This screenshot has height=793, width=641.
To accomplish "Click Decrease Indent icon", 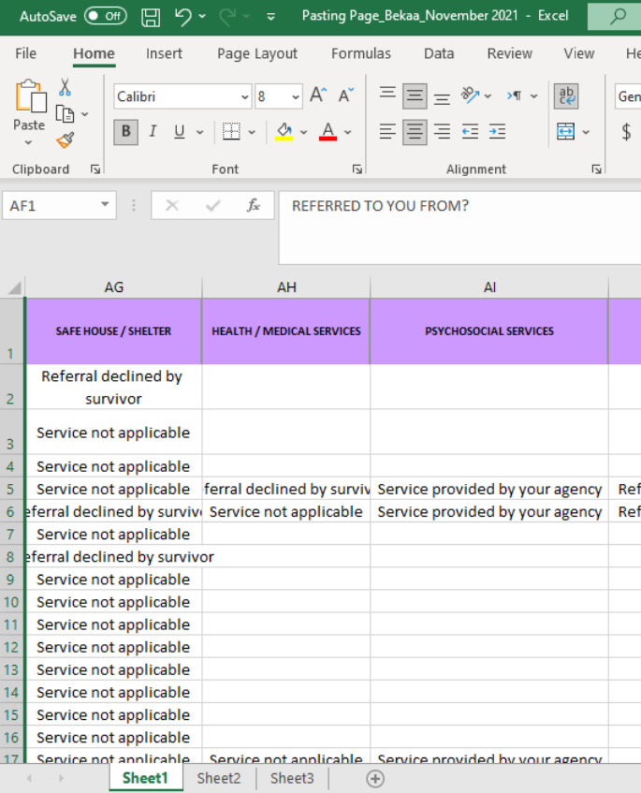I will (470, 132).
